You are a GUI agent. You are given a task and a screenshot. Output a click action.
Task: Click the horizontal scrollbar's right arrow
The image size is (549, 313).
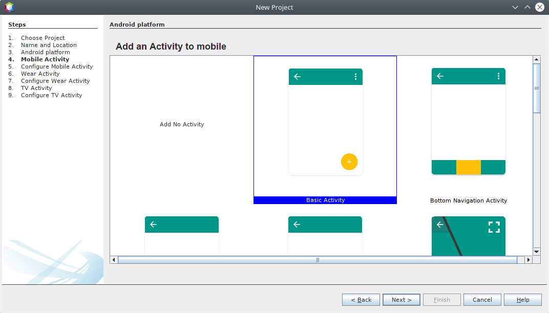[x=529, y=259]
